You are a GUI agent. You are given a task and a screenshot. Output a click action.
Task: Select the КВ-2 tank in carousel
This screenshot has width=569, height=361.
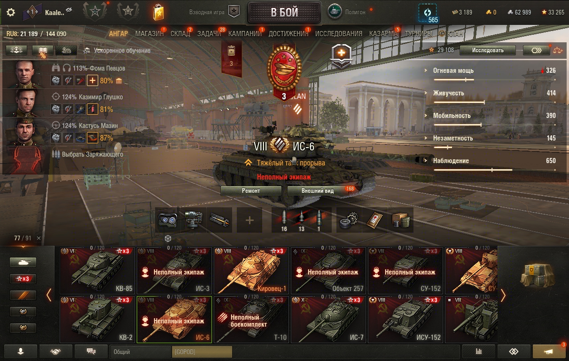[x=98, y=319]
